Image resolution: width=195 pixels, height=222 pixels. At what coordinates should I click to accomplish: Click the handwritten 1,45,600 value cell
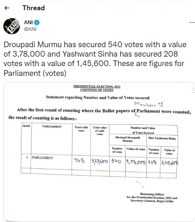point(170,163)
